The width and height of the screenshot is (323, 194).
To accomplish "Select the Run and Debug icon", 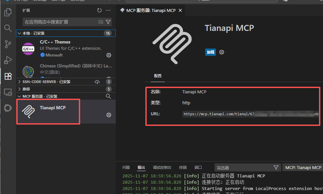I will 8,60.
